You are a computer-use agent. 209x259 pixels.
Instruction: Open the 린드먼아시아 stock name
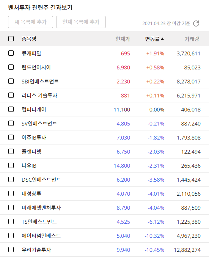[x=36, y=67]
